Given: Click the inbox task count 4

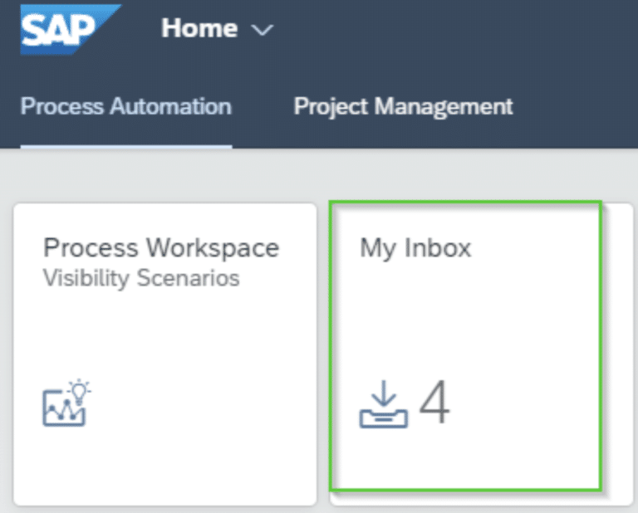Looking at the screenshot, I should (x=434, y=403).
